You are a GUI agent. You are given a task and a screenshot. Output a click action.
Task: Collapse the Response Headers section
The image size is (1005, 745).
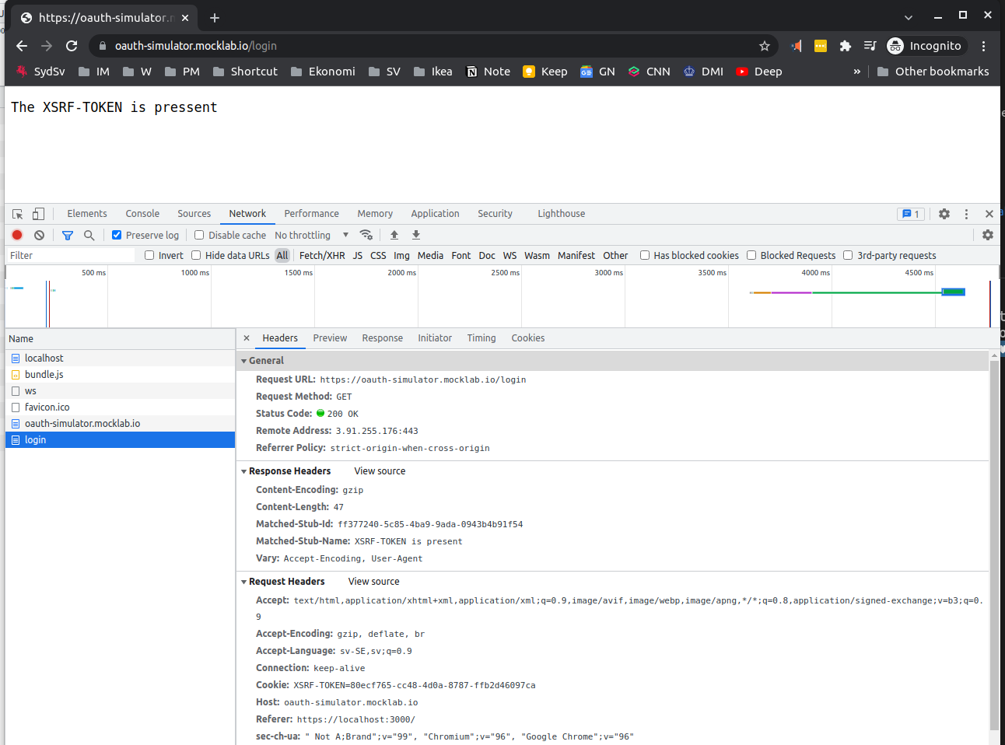(243, 470)
